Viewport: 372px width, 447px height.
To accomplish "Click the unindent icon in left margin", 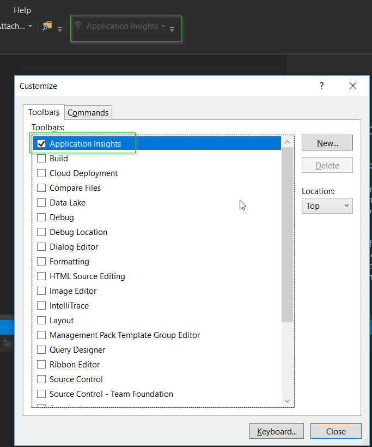I will point(8,342).
